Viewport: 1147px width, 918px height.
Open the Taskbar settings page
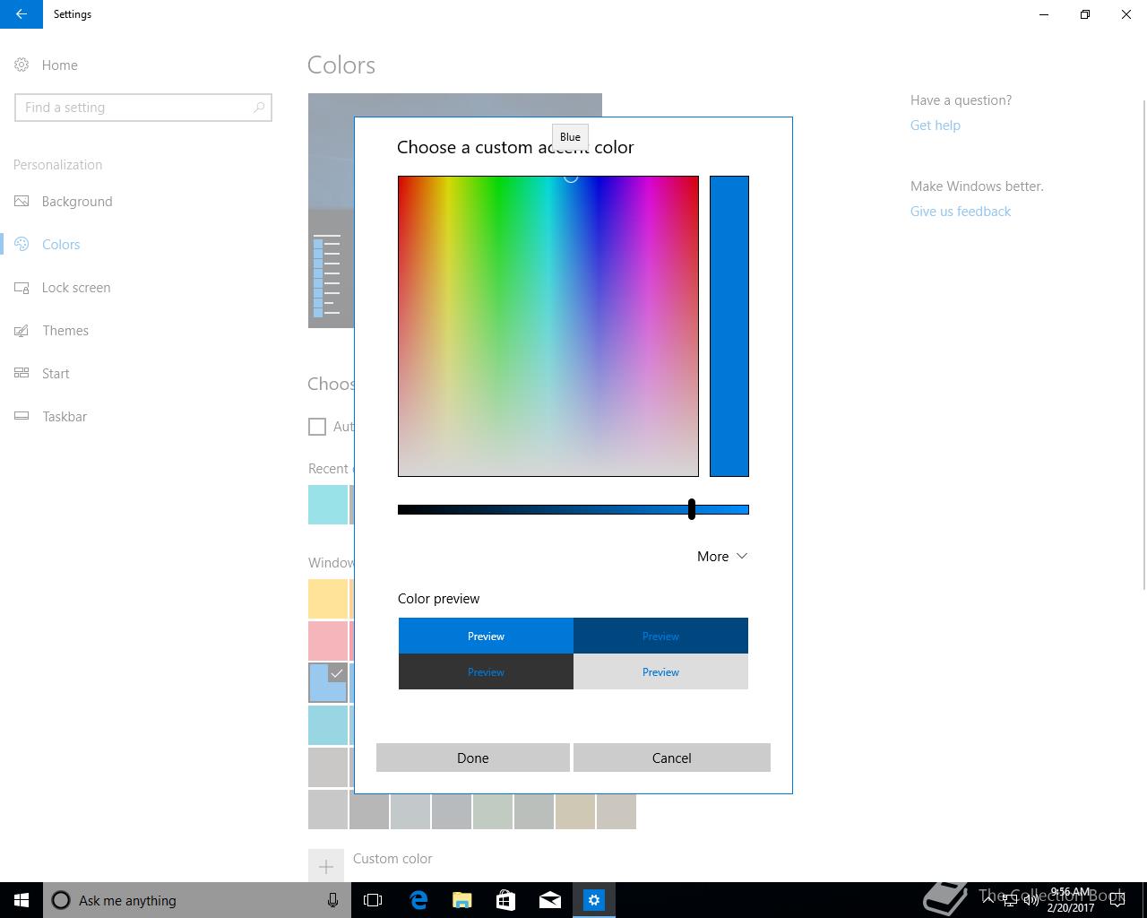pos(65,417)
